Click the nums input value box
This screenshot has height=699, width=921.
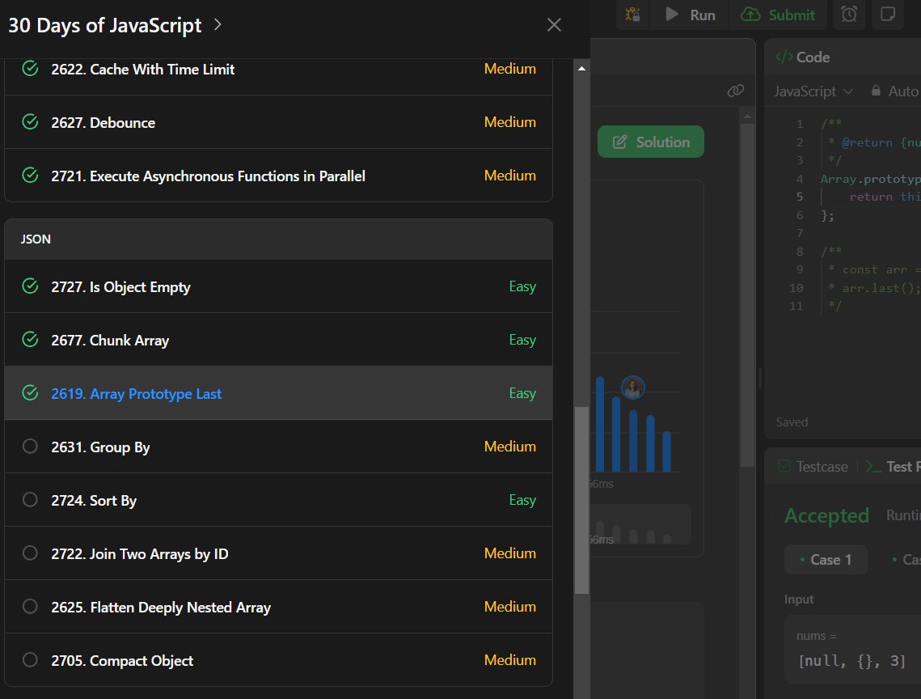coord(852,650)
